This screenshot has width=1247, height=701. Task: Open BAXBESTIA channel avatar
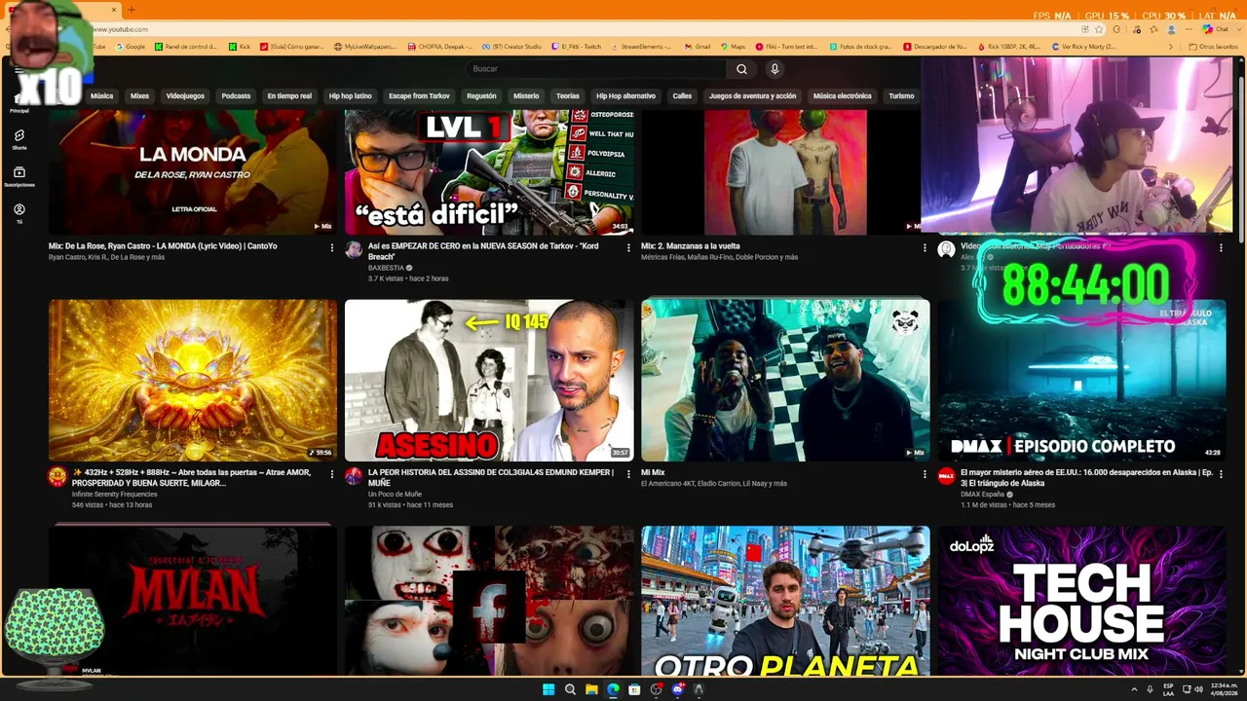click(x=354, y=250)
